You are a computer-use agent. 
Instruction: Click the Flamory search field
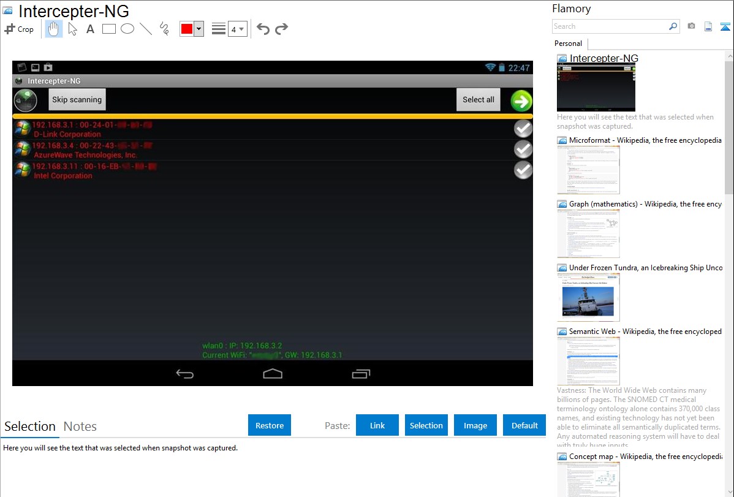610,26
